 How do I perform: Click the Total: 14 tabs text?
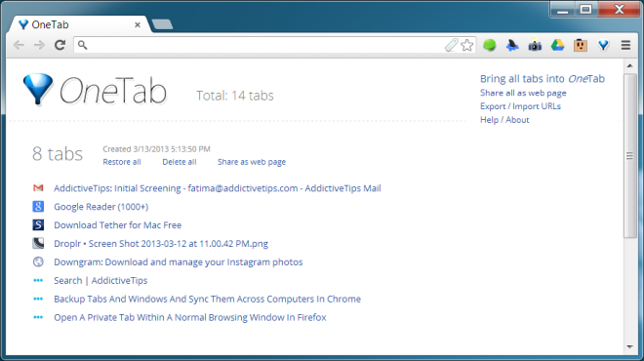pyautogui.click(x=235, y=96)
